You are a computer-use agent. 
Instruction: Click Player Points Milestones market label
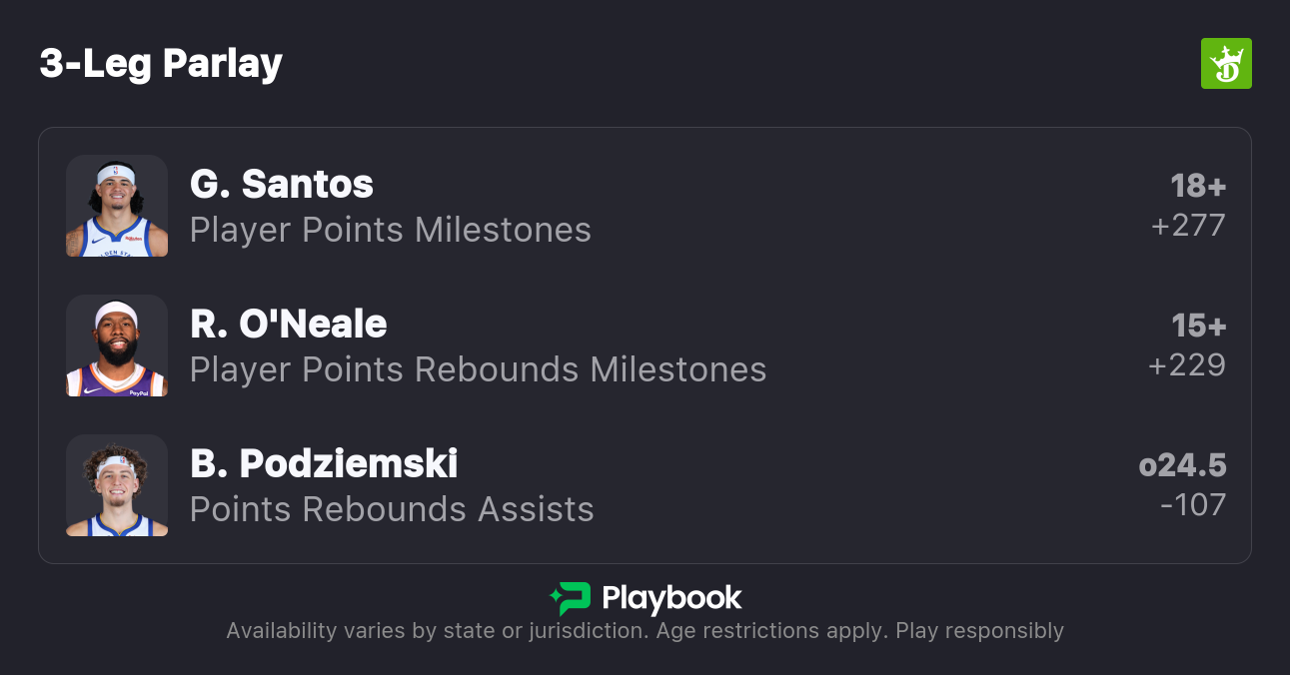pos(391,231)
